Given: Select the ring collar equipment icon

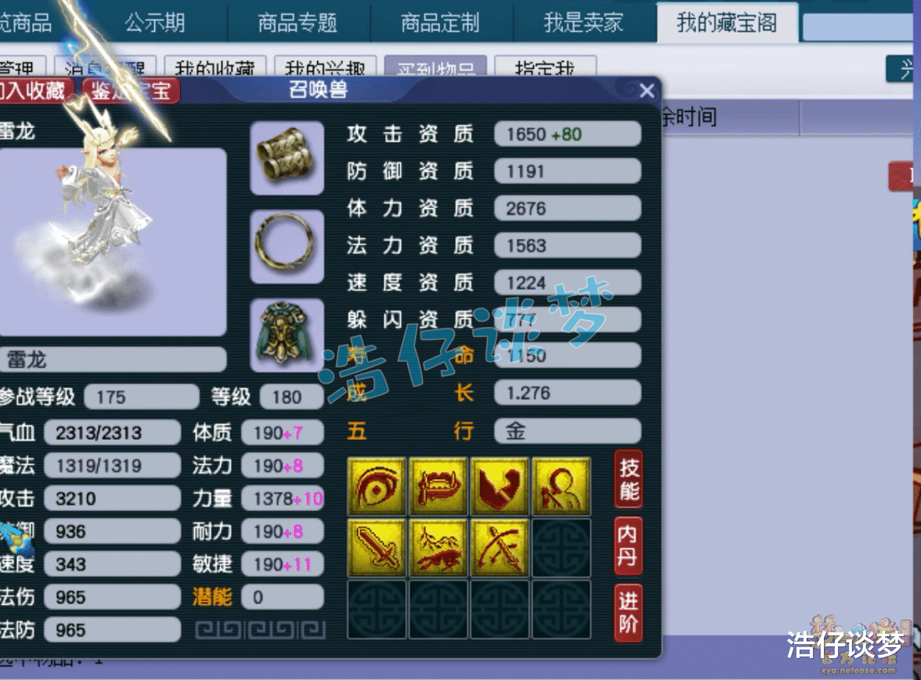Looking at the screenshot, I should coord(287,246).
